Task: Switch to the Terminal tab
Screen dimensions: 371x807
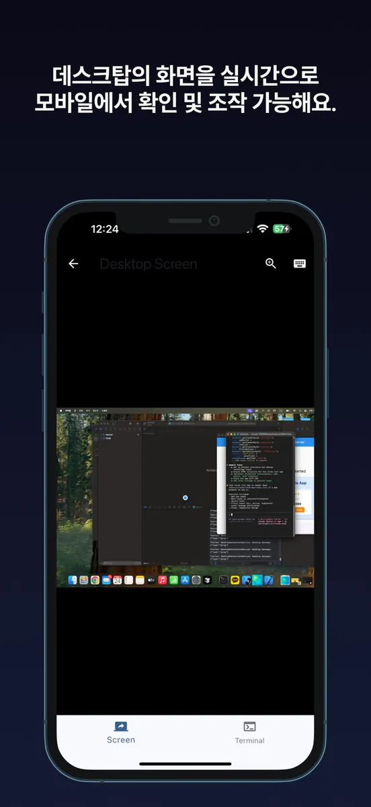Action: click(249, 732)
